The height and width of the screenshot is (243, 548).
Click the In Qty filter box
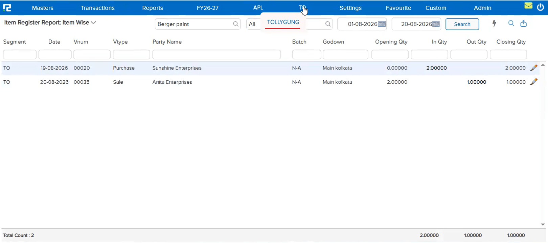[430, 54]
